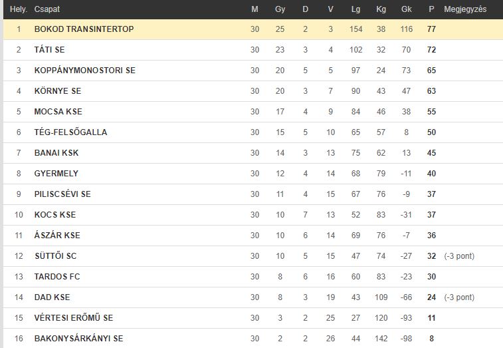Click the Gk goal difference header

(406, 9)
